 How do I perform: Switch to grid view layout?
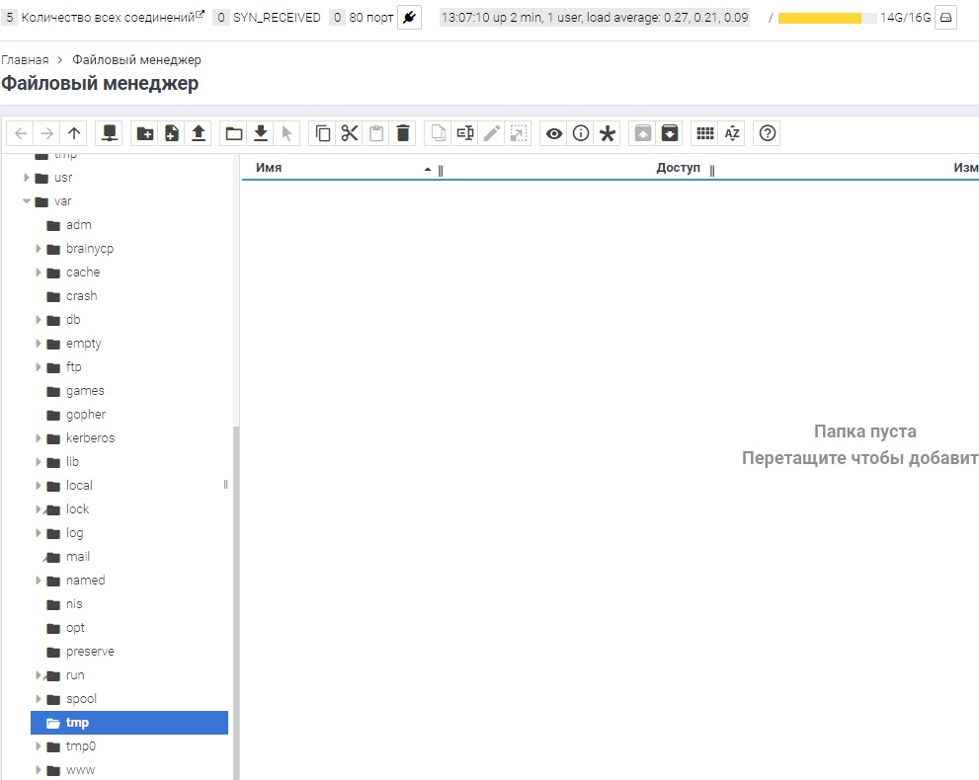pyautogui.click(x=706, y=132)
